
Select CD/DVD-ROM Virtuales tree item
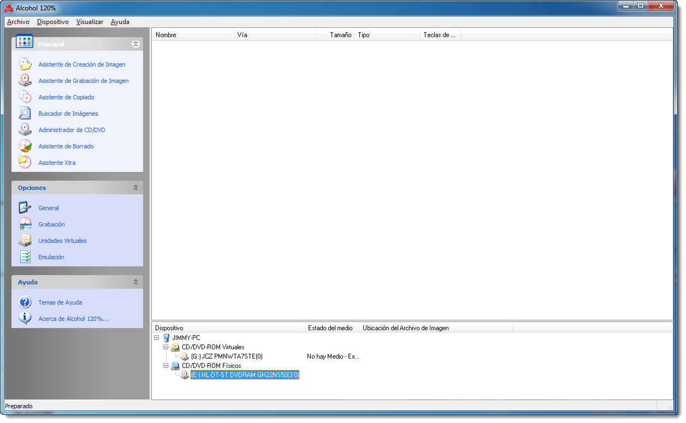pyautogui.click(x=213, y=347)
